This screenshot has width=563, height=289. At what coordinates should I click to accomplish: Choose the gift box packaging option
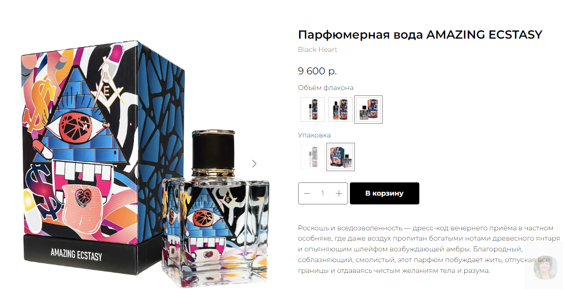tap(340, 156)
